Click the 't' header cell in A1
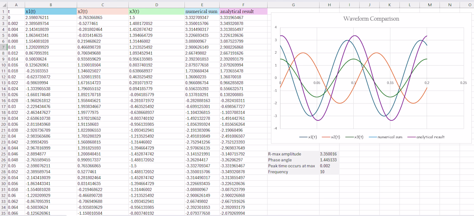Image resolution: width=474 pixels, height=216 pixels. (x=16, y=12)
